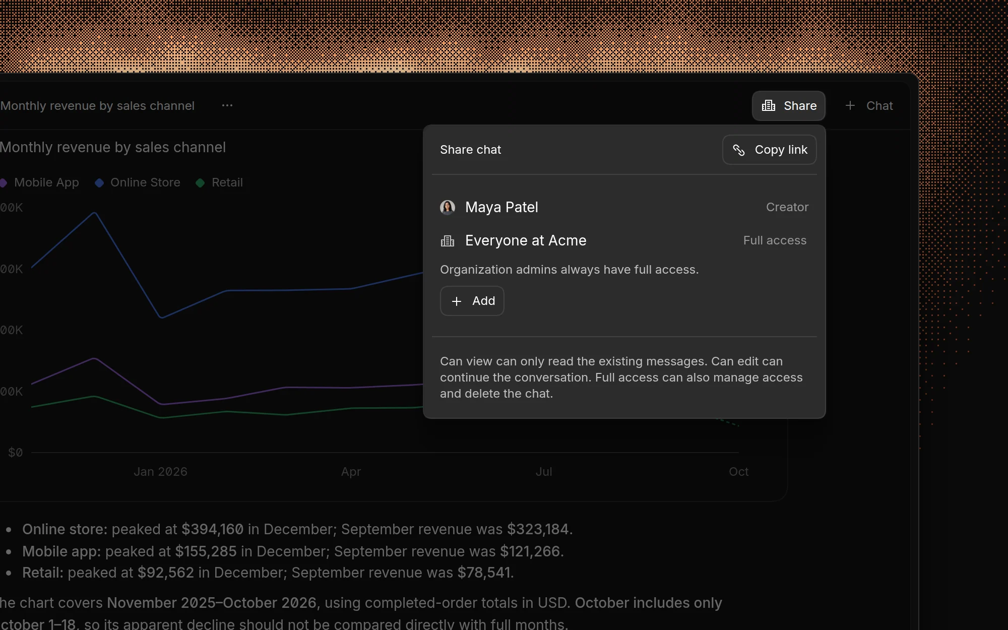Toggle the Online Store legend series
The height and width of the screenshot is (630, 1008).
(x=138, y=182)
